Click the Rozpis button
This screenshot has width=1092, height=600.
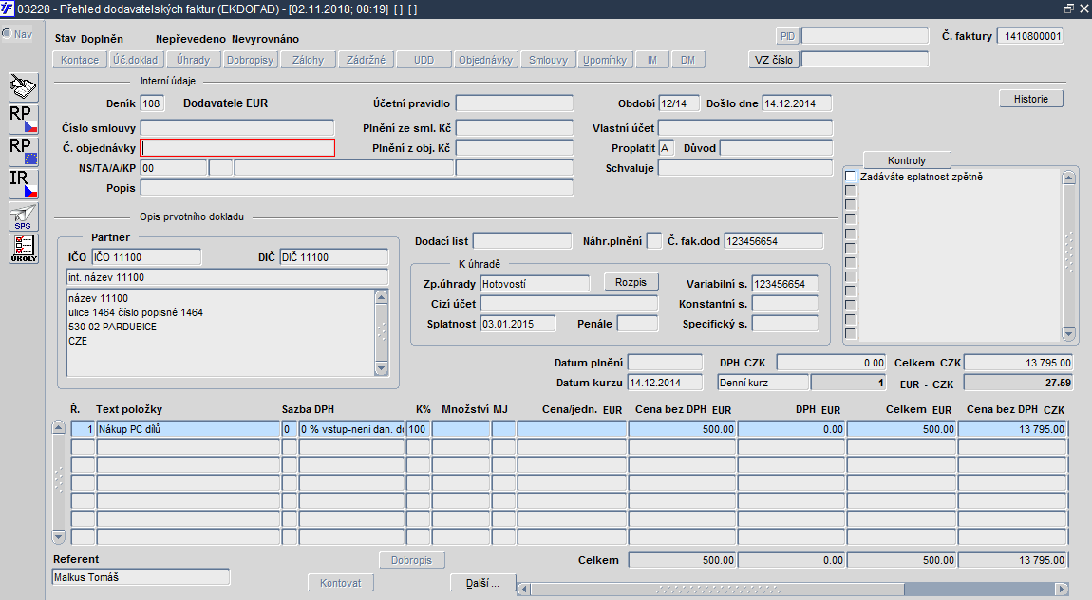click(x=631, y=282)
